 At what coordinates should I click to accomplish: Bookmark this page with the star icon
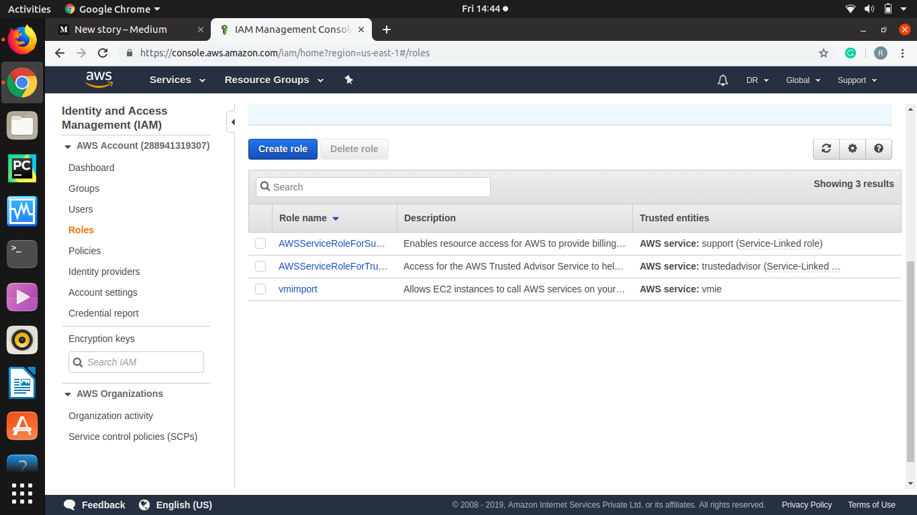[x=824, y=53]
